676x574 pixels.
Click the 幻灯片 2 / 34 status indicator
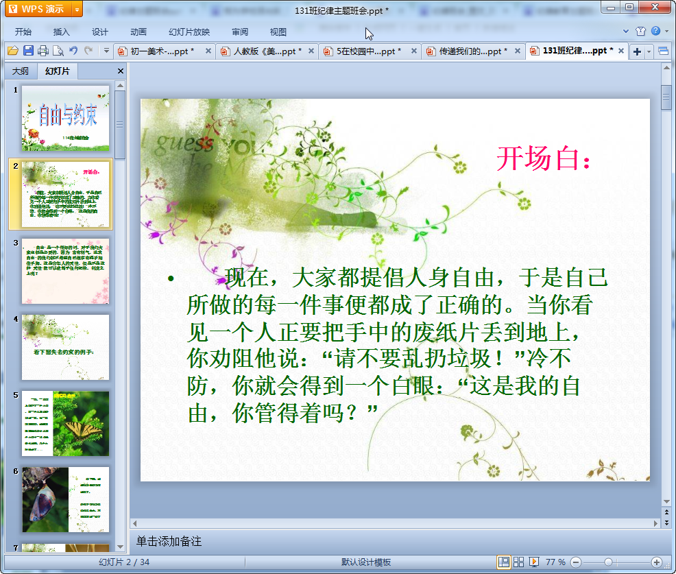(124, 562)
